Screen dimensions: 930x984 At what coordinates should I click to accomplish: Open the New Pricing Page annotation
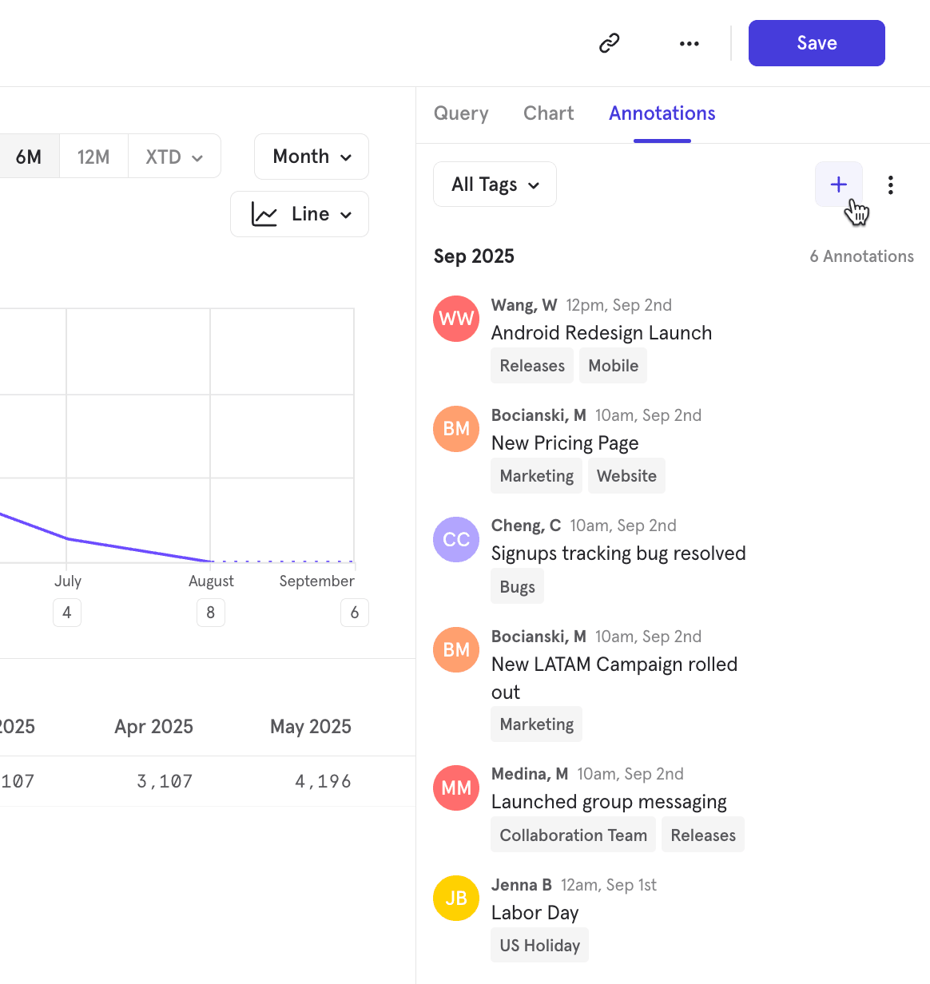coord(565,443)
